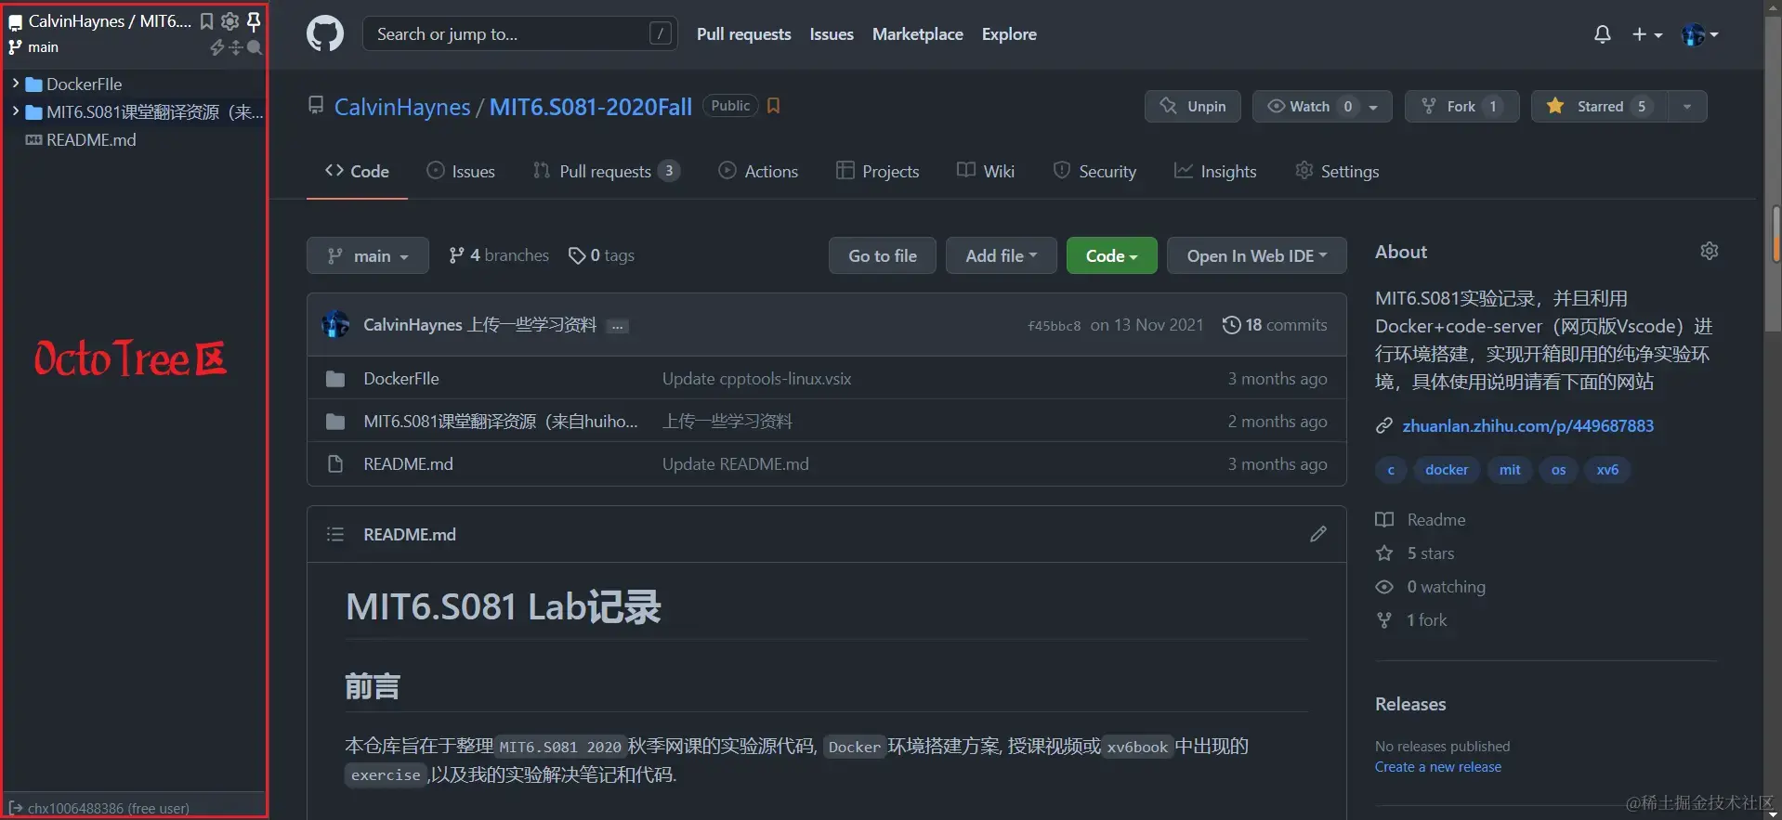Click the xv6 topic tag
This screenshot has width=1782, height=820.
(x=1607, y=470)
